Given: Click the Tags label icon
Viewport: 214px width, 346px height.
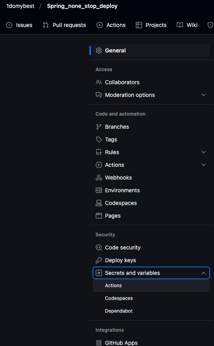Looking at the screenshot, I should [x=98, y=139].
